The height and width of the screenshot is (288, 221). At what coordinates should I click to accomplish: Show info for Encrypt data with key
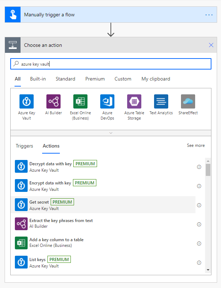[199, 186]
